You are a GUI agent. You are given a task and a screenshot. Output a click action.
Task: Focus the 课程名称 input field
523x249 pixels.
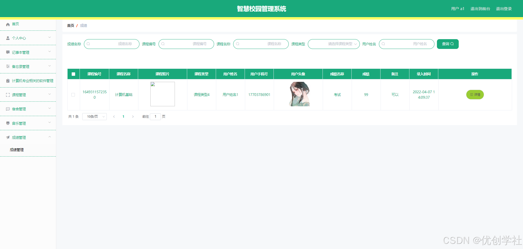261,44
